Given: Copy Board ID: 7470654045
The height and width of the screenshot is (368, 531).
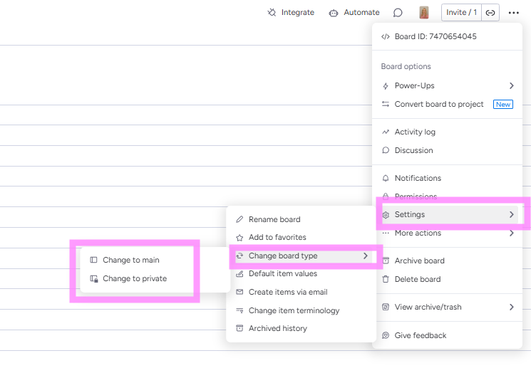Looking at the screenshot, I should (435, 36).
